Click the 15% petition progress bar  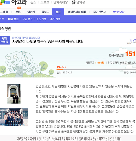tap(96, 69)
